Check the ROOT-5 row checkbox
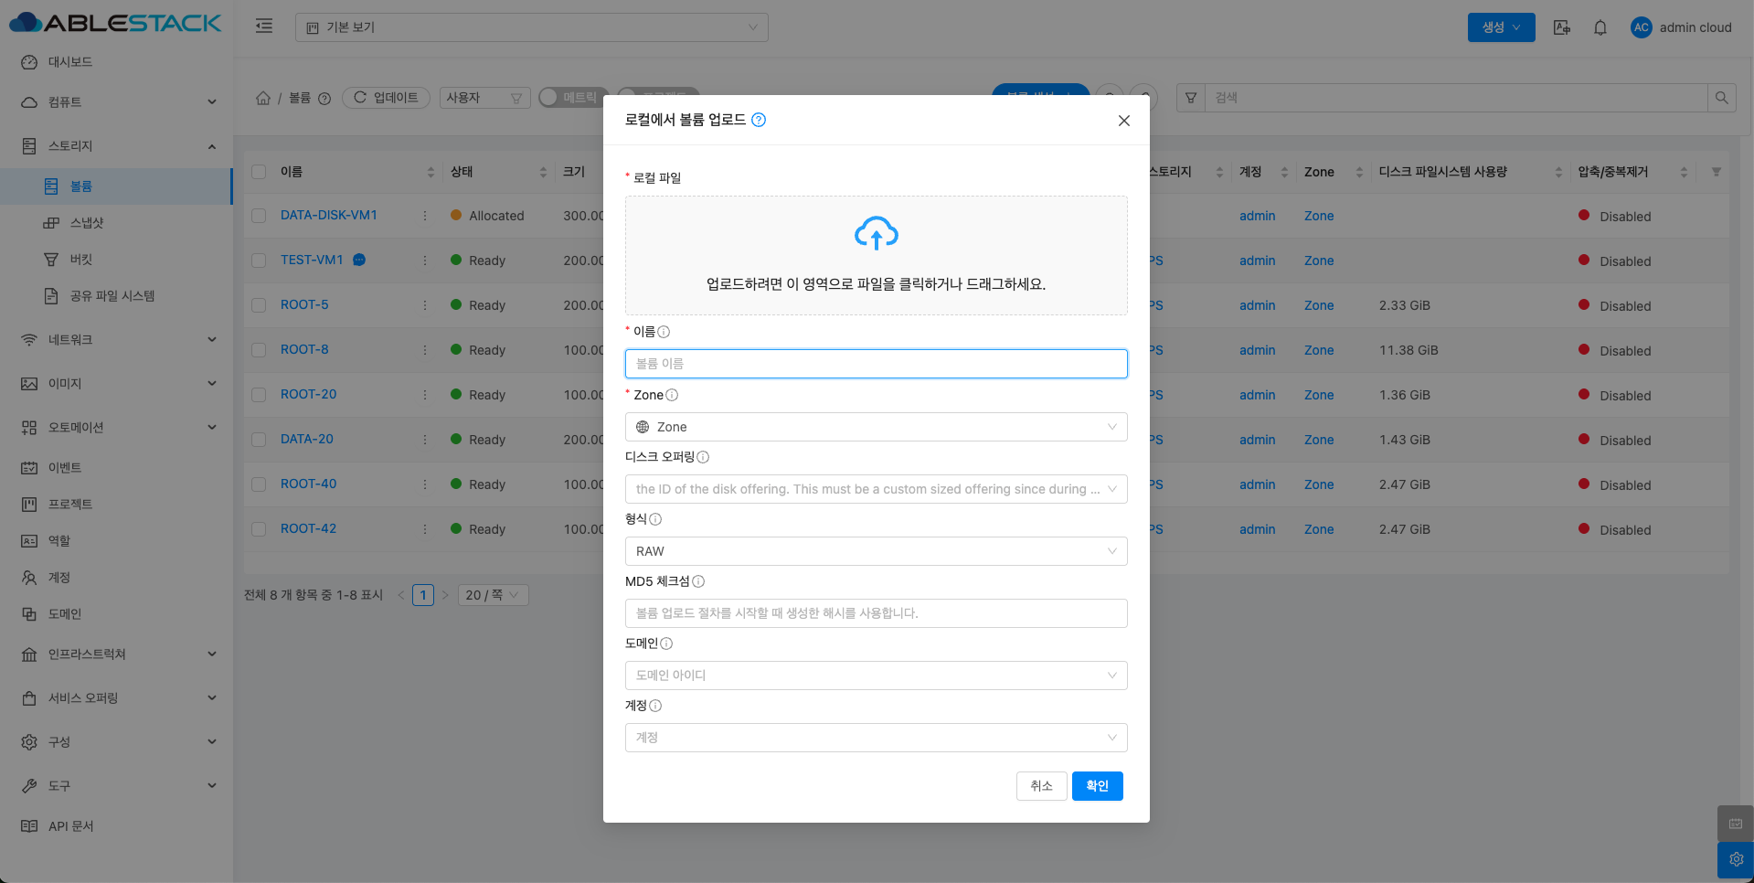Viewport: 1754px width, 883px height. click(x=259, y=305)
